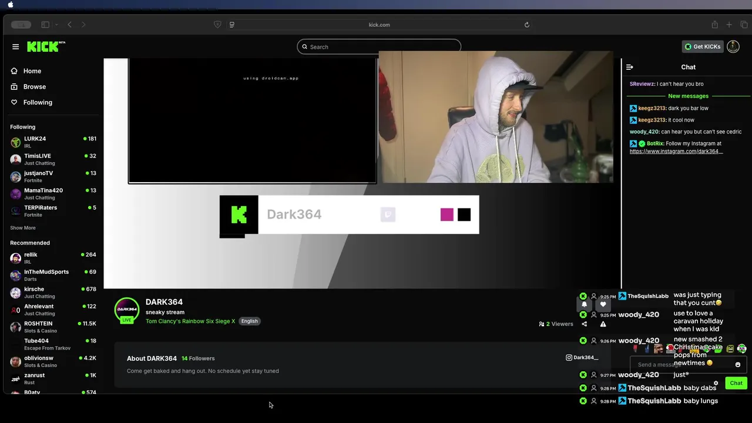Open the Home page from sidebar
The height and width of the screenshot is (423, 752).
(32, 71)
